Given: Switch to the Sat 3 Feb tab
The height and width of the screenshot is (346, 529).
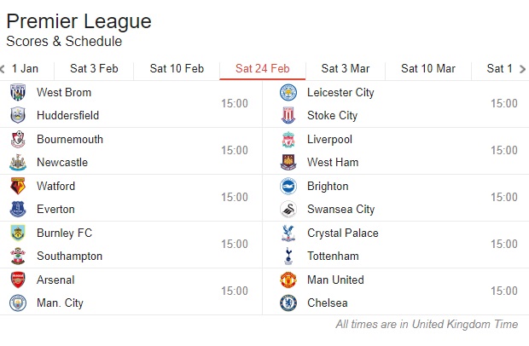Looking at the screenshot, I should pos(94,69).
